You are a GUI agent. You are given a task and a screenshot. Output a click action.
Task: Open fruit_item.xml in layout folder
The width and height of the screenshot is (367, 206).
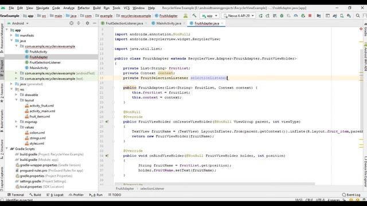(x=40, y=116)
